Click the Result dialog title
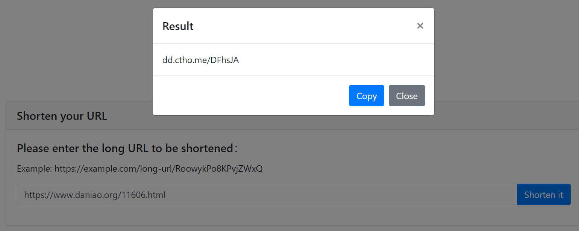The height and width of the screenshot is (231, 579). pos(178,26)
